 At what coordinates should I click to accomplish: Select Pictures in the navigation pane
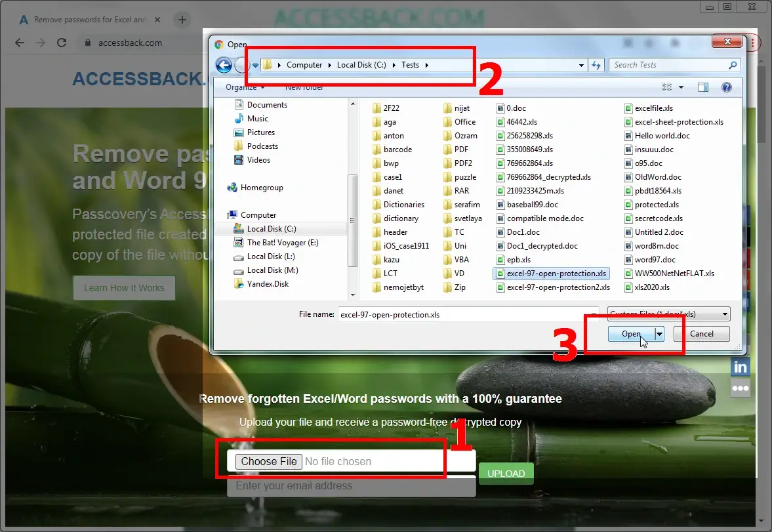(x=254, y=132)
